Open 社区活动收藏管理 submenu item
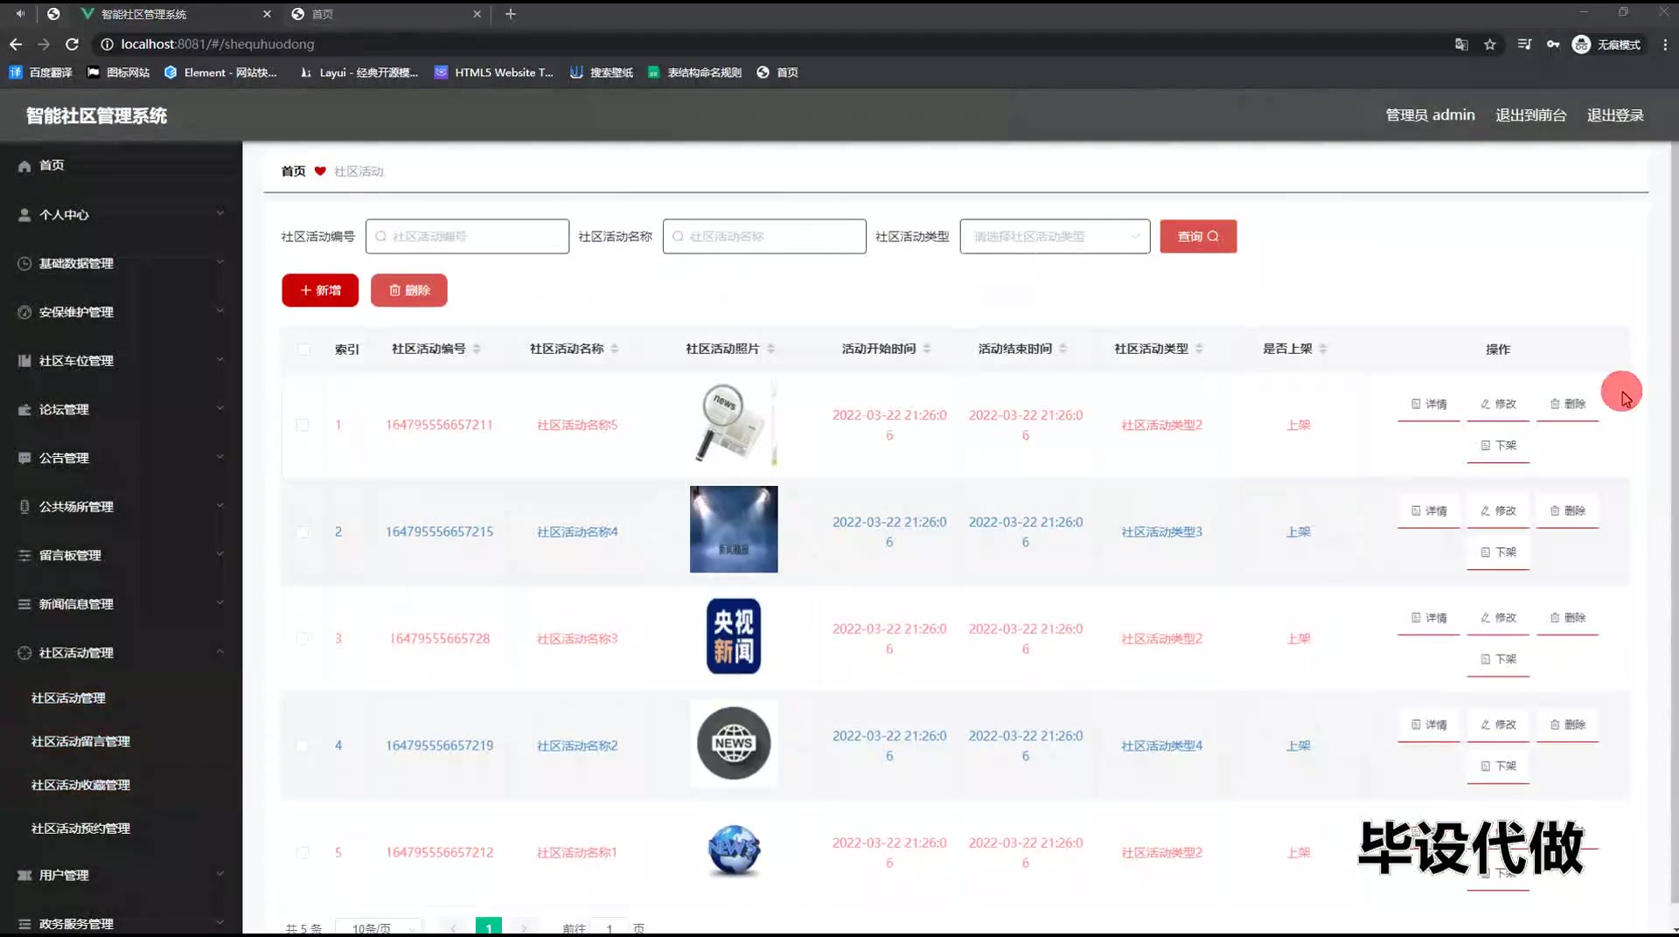Screen dimensions: 1679x937 click(80, 785)
